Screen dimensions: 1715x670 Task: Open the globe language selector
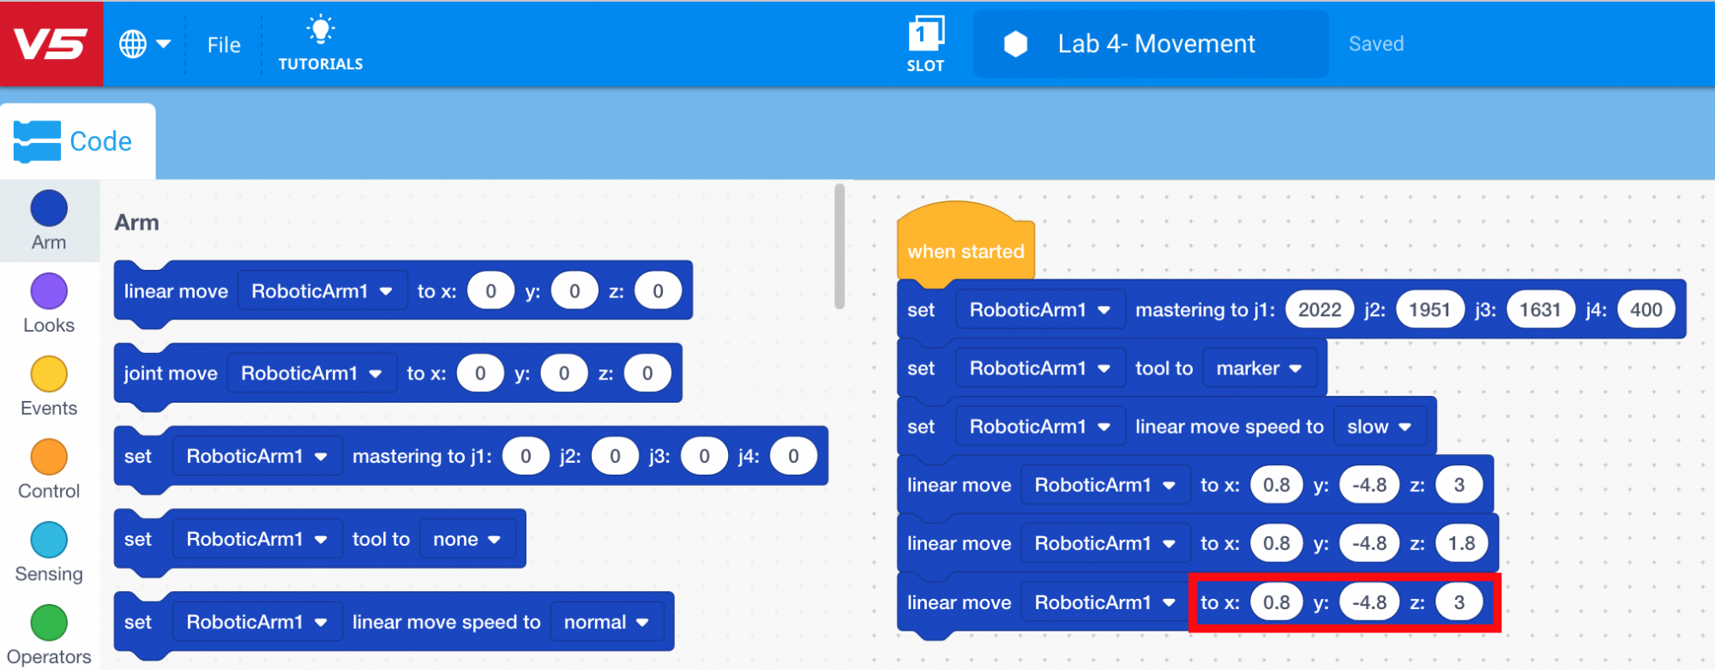(x=143, y=44)
